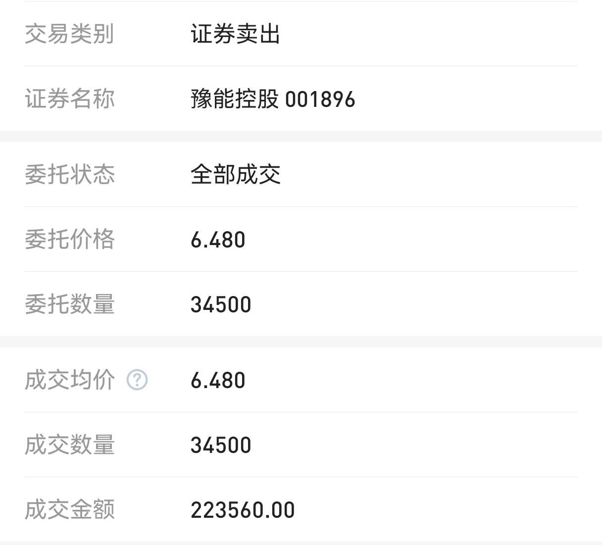Select the 6.480 value of 委托价格

click(x=218, y=240)
